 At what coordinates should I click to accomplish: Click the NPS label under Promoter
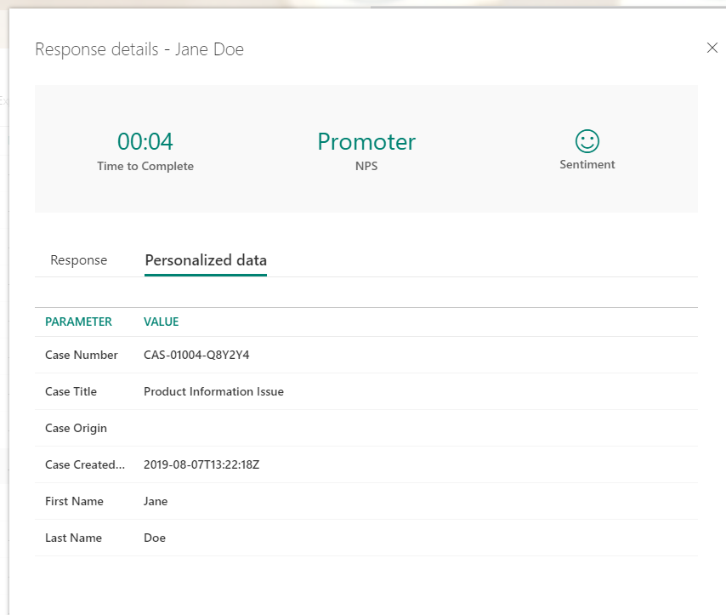pos(366,166)
